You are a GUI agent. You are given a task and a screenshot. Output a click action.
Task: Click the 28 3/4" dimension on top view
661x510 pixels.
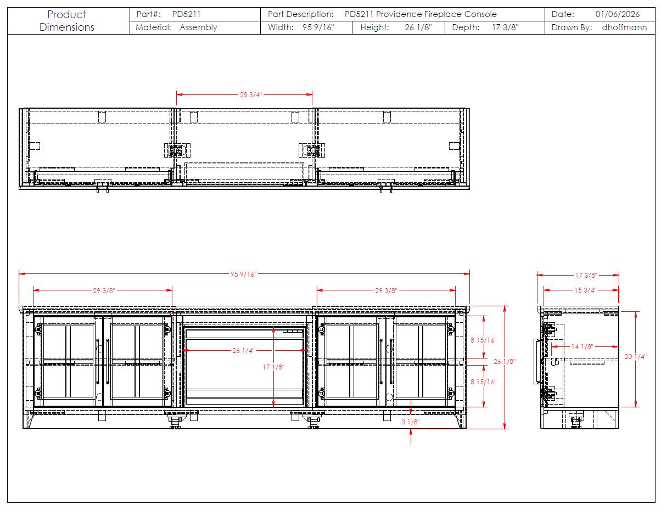tap(250, 94)
